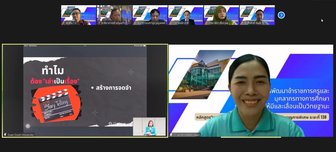Click the Instagram icon on the shared slide
The width and height of the screenshot is (336, 152).
[115, 123]
